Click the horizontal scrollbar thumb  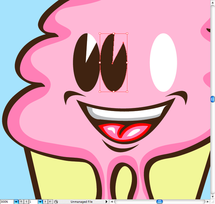[x=160, y=202]
